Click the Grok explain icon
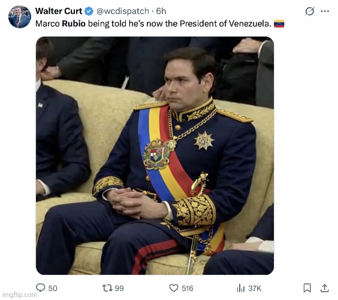This screenshot has width=338, height=300. pyautogui.click(x=310, y=11)
